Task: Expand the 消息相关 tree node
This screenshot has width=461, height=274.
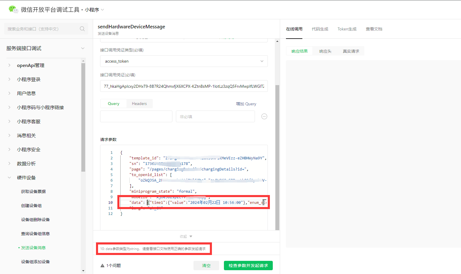Action: pos(9,135)
